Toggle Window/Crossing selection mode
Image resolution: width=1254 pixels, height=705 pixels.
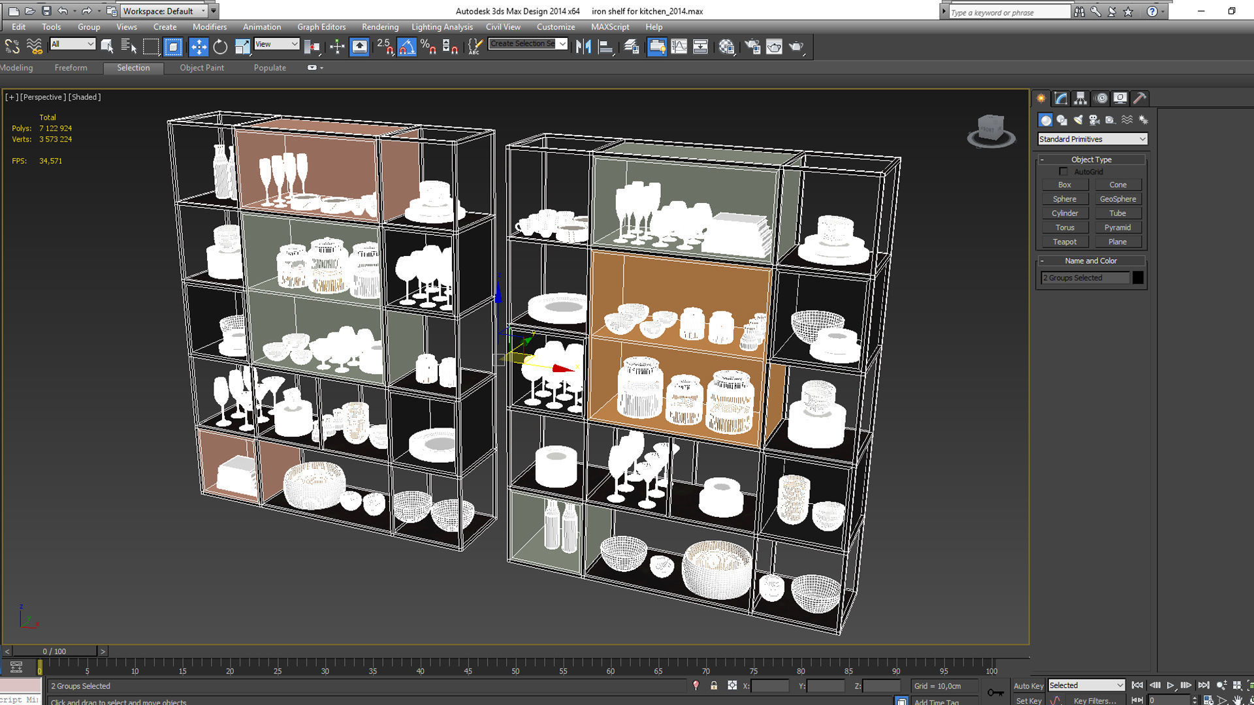[x=173, y=46]
